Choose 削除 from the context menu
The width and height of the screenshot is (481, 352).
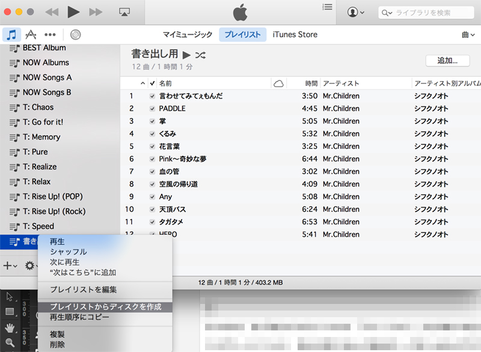point(105,345)
